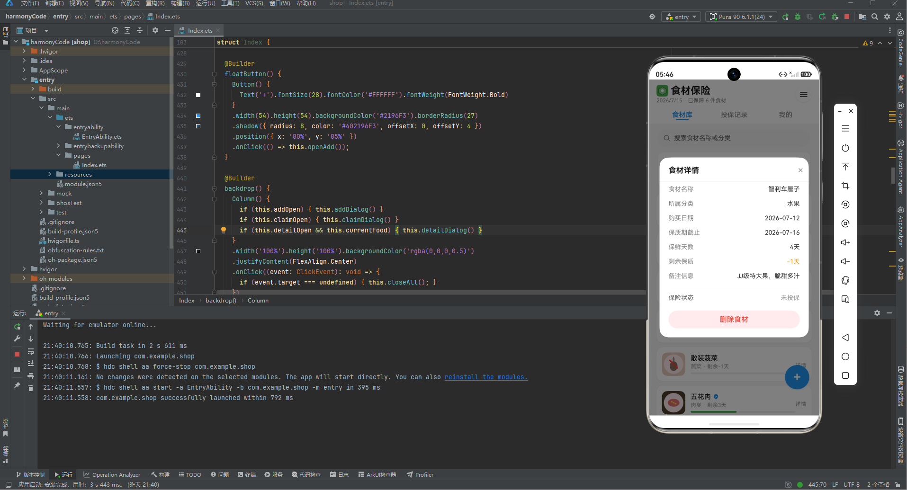This screenshot has width=907, height=490.
Task: Decrease emulator volume with speaker minus icon
Action: coord(845,261)
